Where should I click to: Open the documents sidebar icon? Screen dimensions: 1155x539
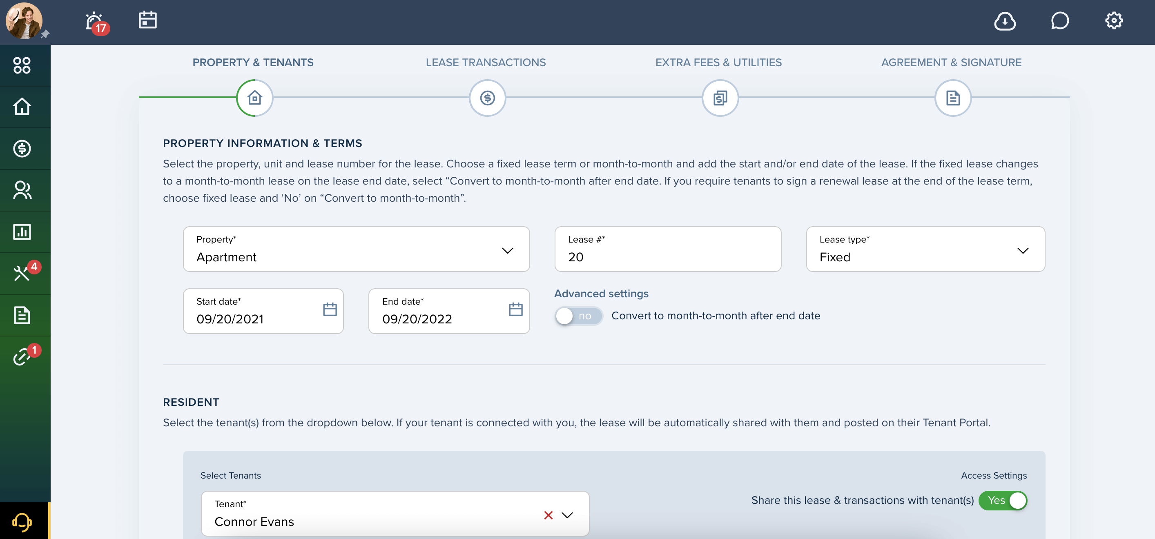tap(22, 315)
